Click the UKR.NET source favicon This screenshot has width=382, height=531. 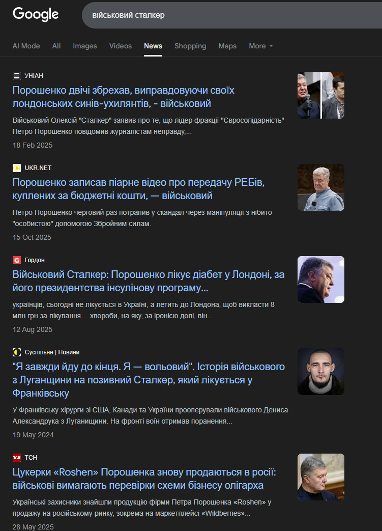click(17, 168)
